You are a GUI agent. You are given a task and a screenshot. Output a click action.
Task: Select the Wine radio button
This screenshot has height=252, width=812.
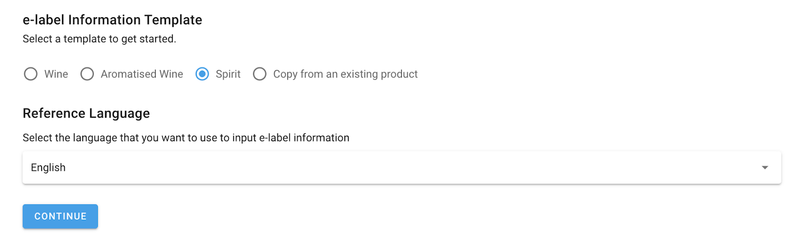31,74
